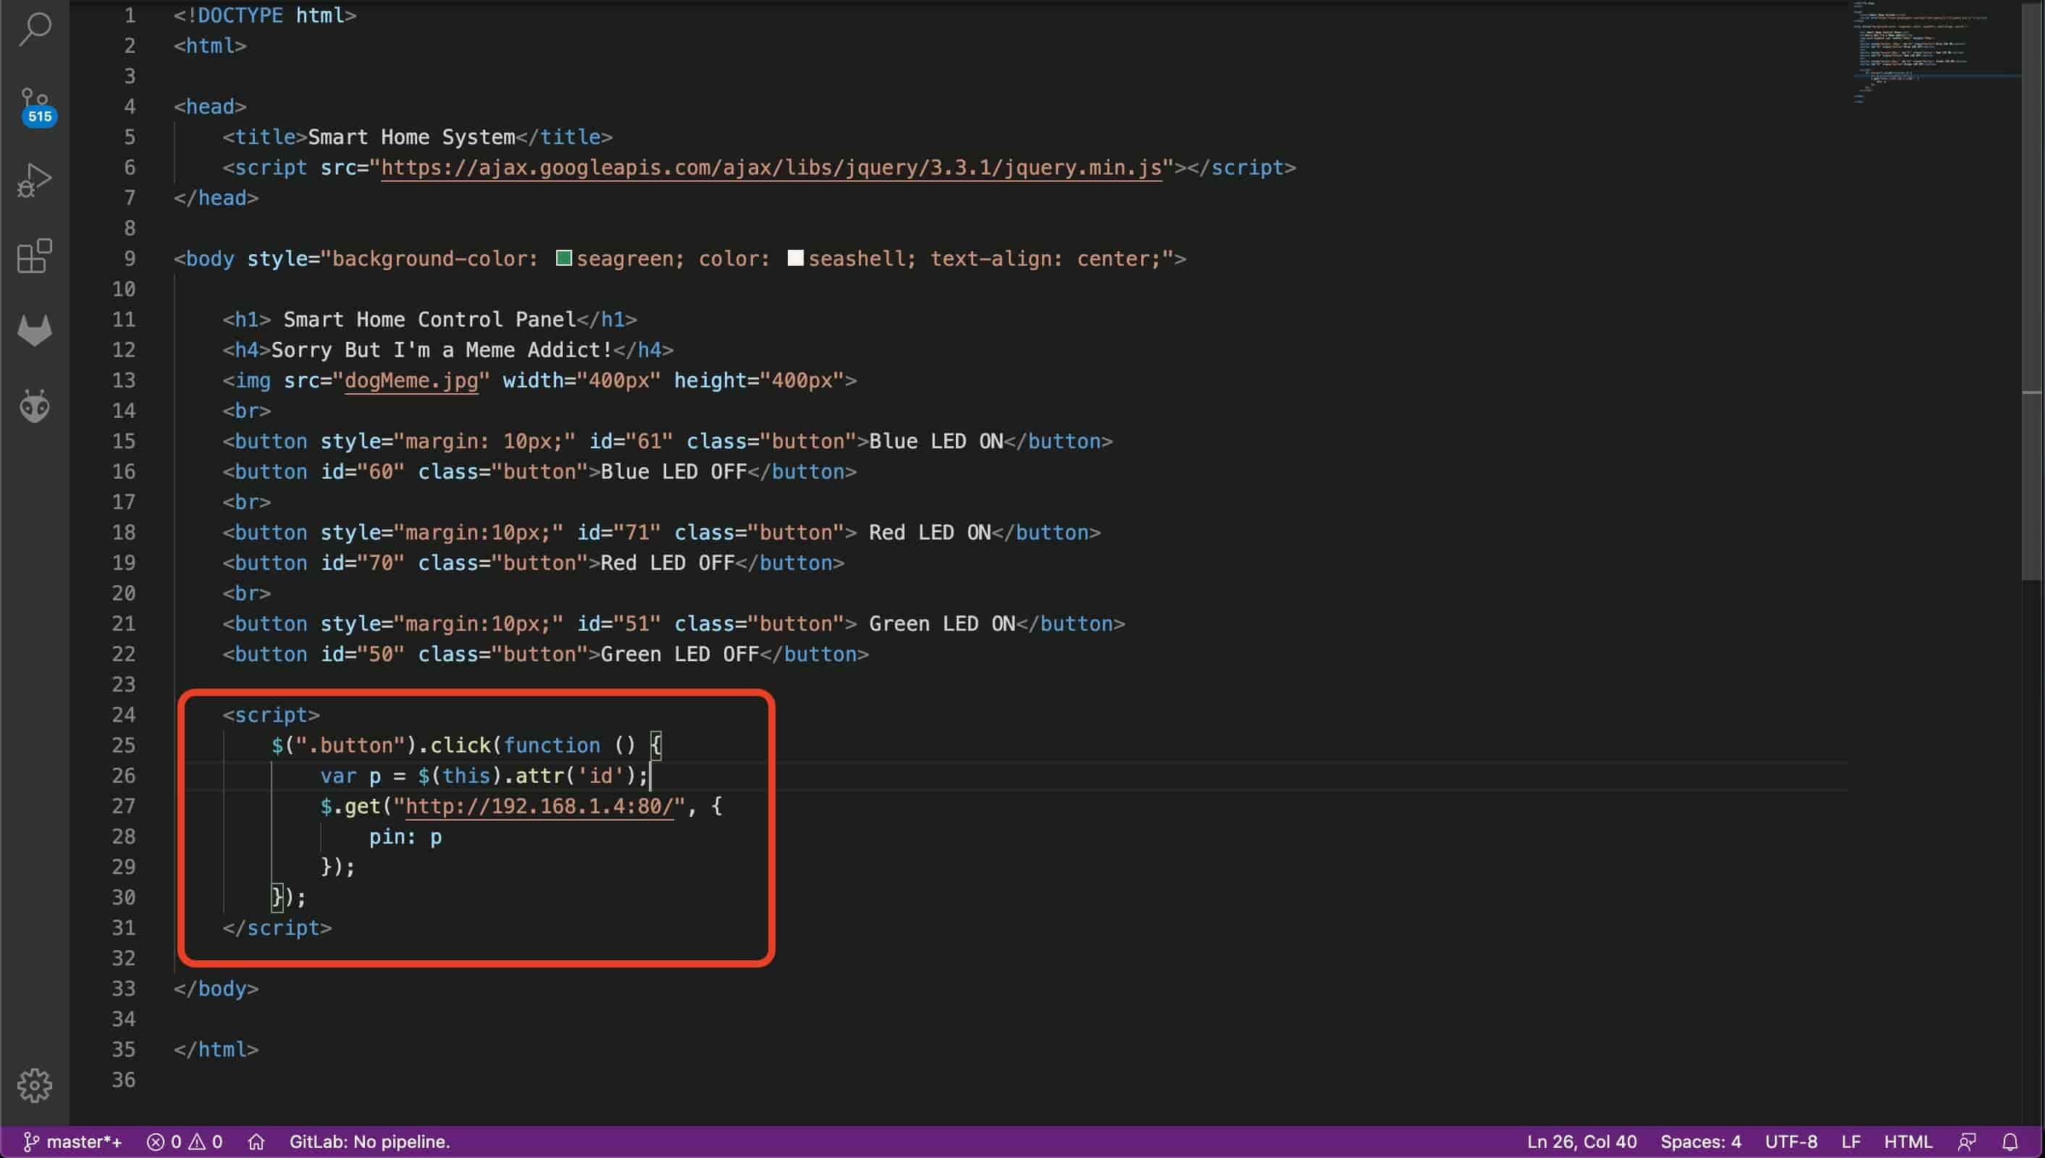
Task: Click the text Smart Home Control Panel
Action: [x=429, y=319]
